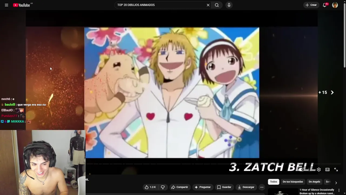Viewport: 346px width, 195px height.
Task: Select the De Angels chip
Action: tap(314, 182)
